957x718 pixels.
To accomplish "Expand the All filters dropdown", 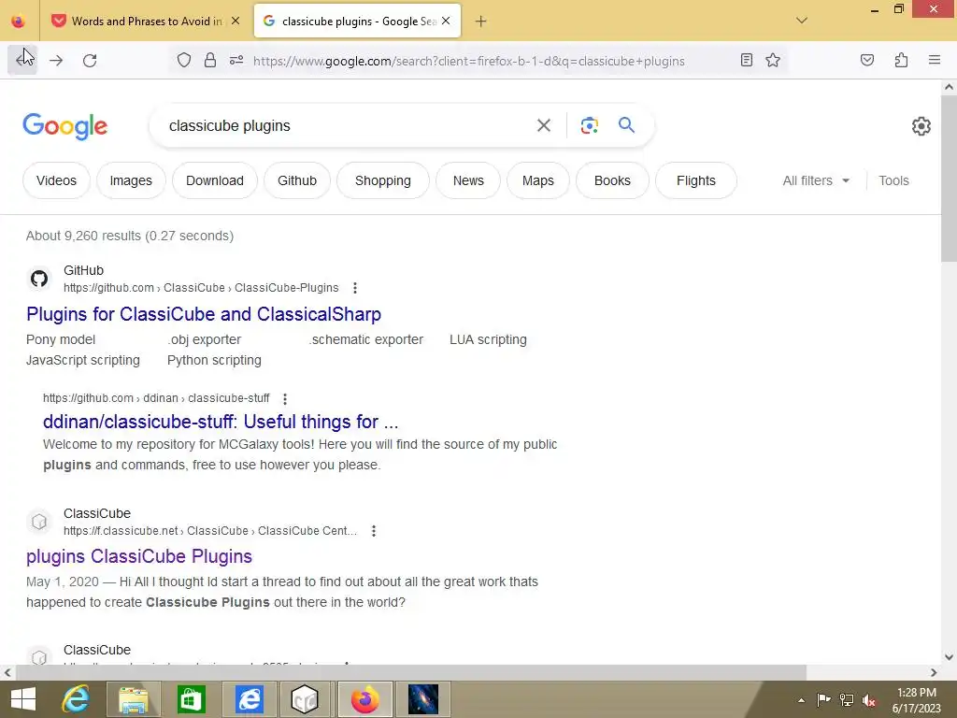I will (x=816, y=180).
